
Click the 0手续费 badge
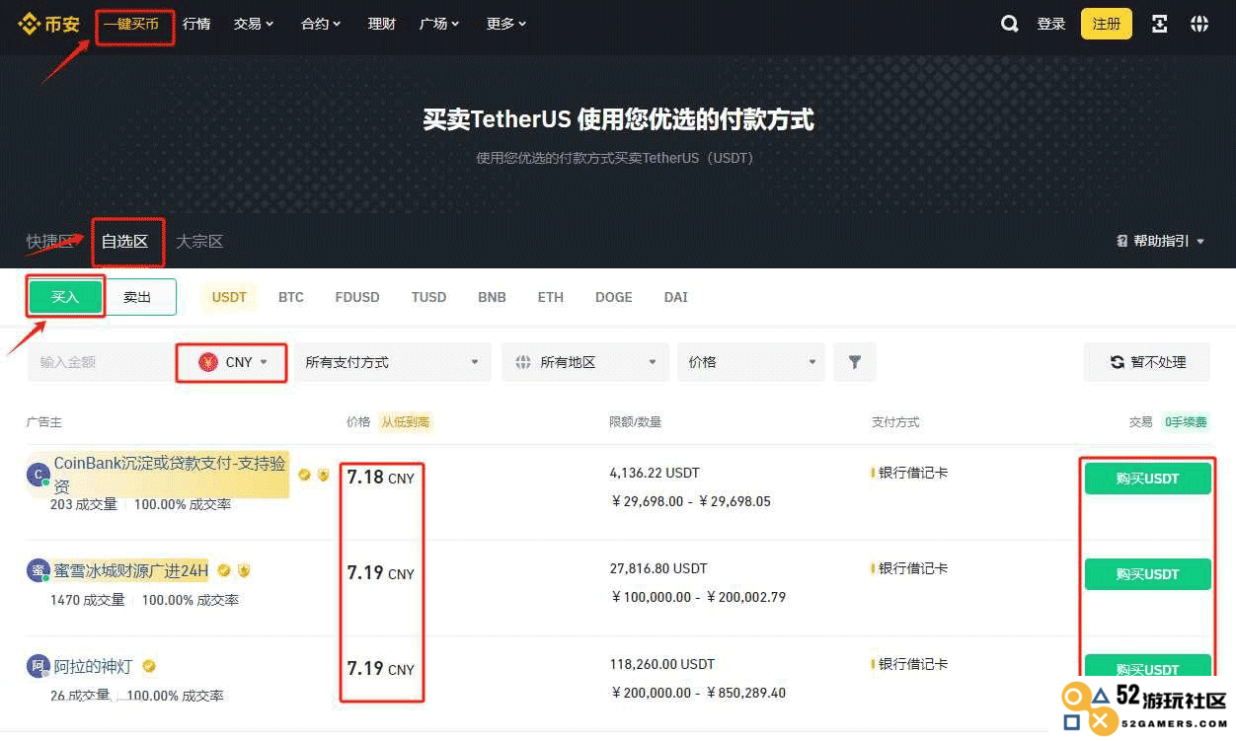point(1186,421)
